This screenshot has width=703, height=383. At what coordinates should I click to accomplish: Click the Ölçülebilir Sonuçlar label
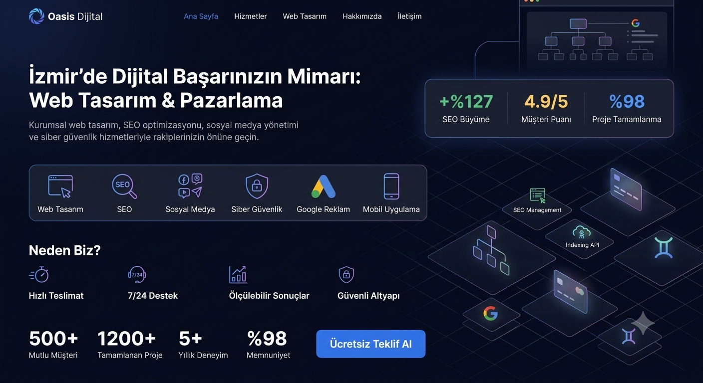click(269, 296)
